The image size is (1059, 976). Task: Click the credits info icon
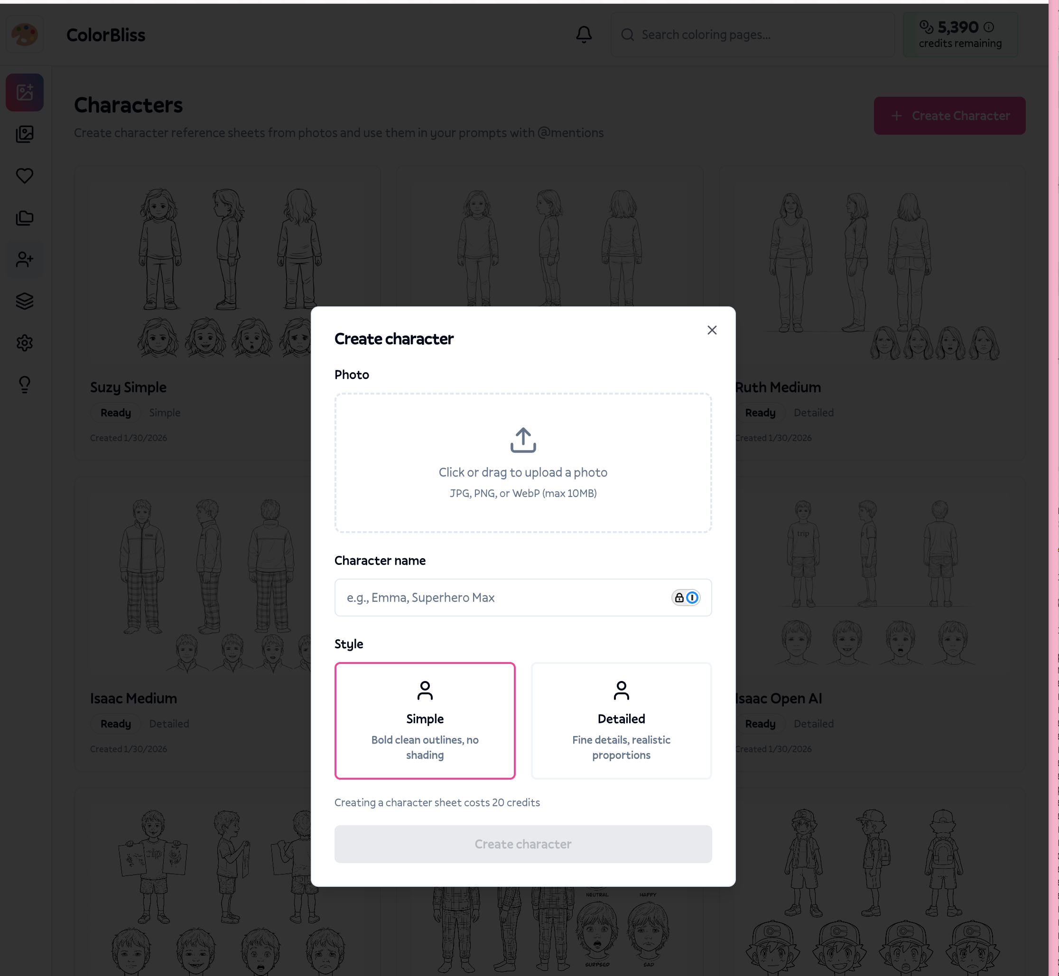[x=989, y=27]
